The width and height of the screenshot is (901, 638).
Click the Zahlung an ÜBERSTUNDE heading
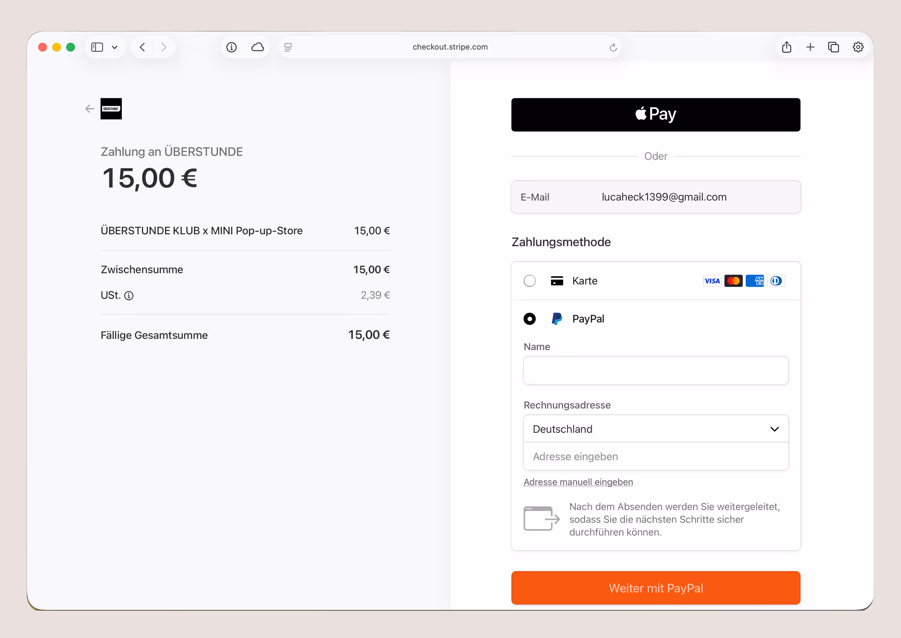(x=172, y=152)
